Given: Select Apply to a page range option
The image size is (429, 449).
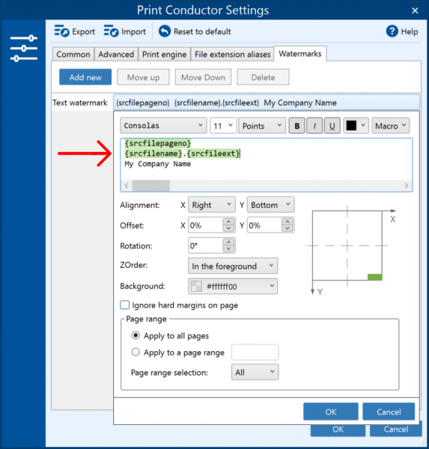Looking at the screenshot, I should (x=136, y=352).
